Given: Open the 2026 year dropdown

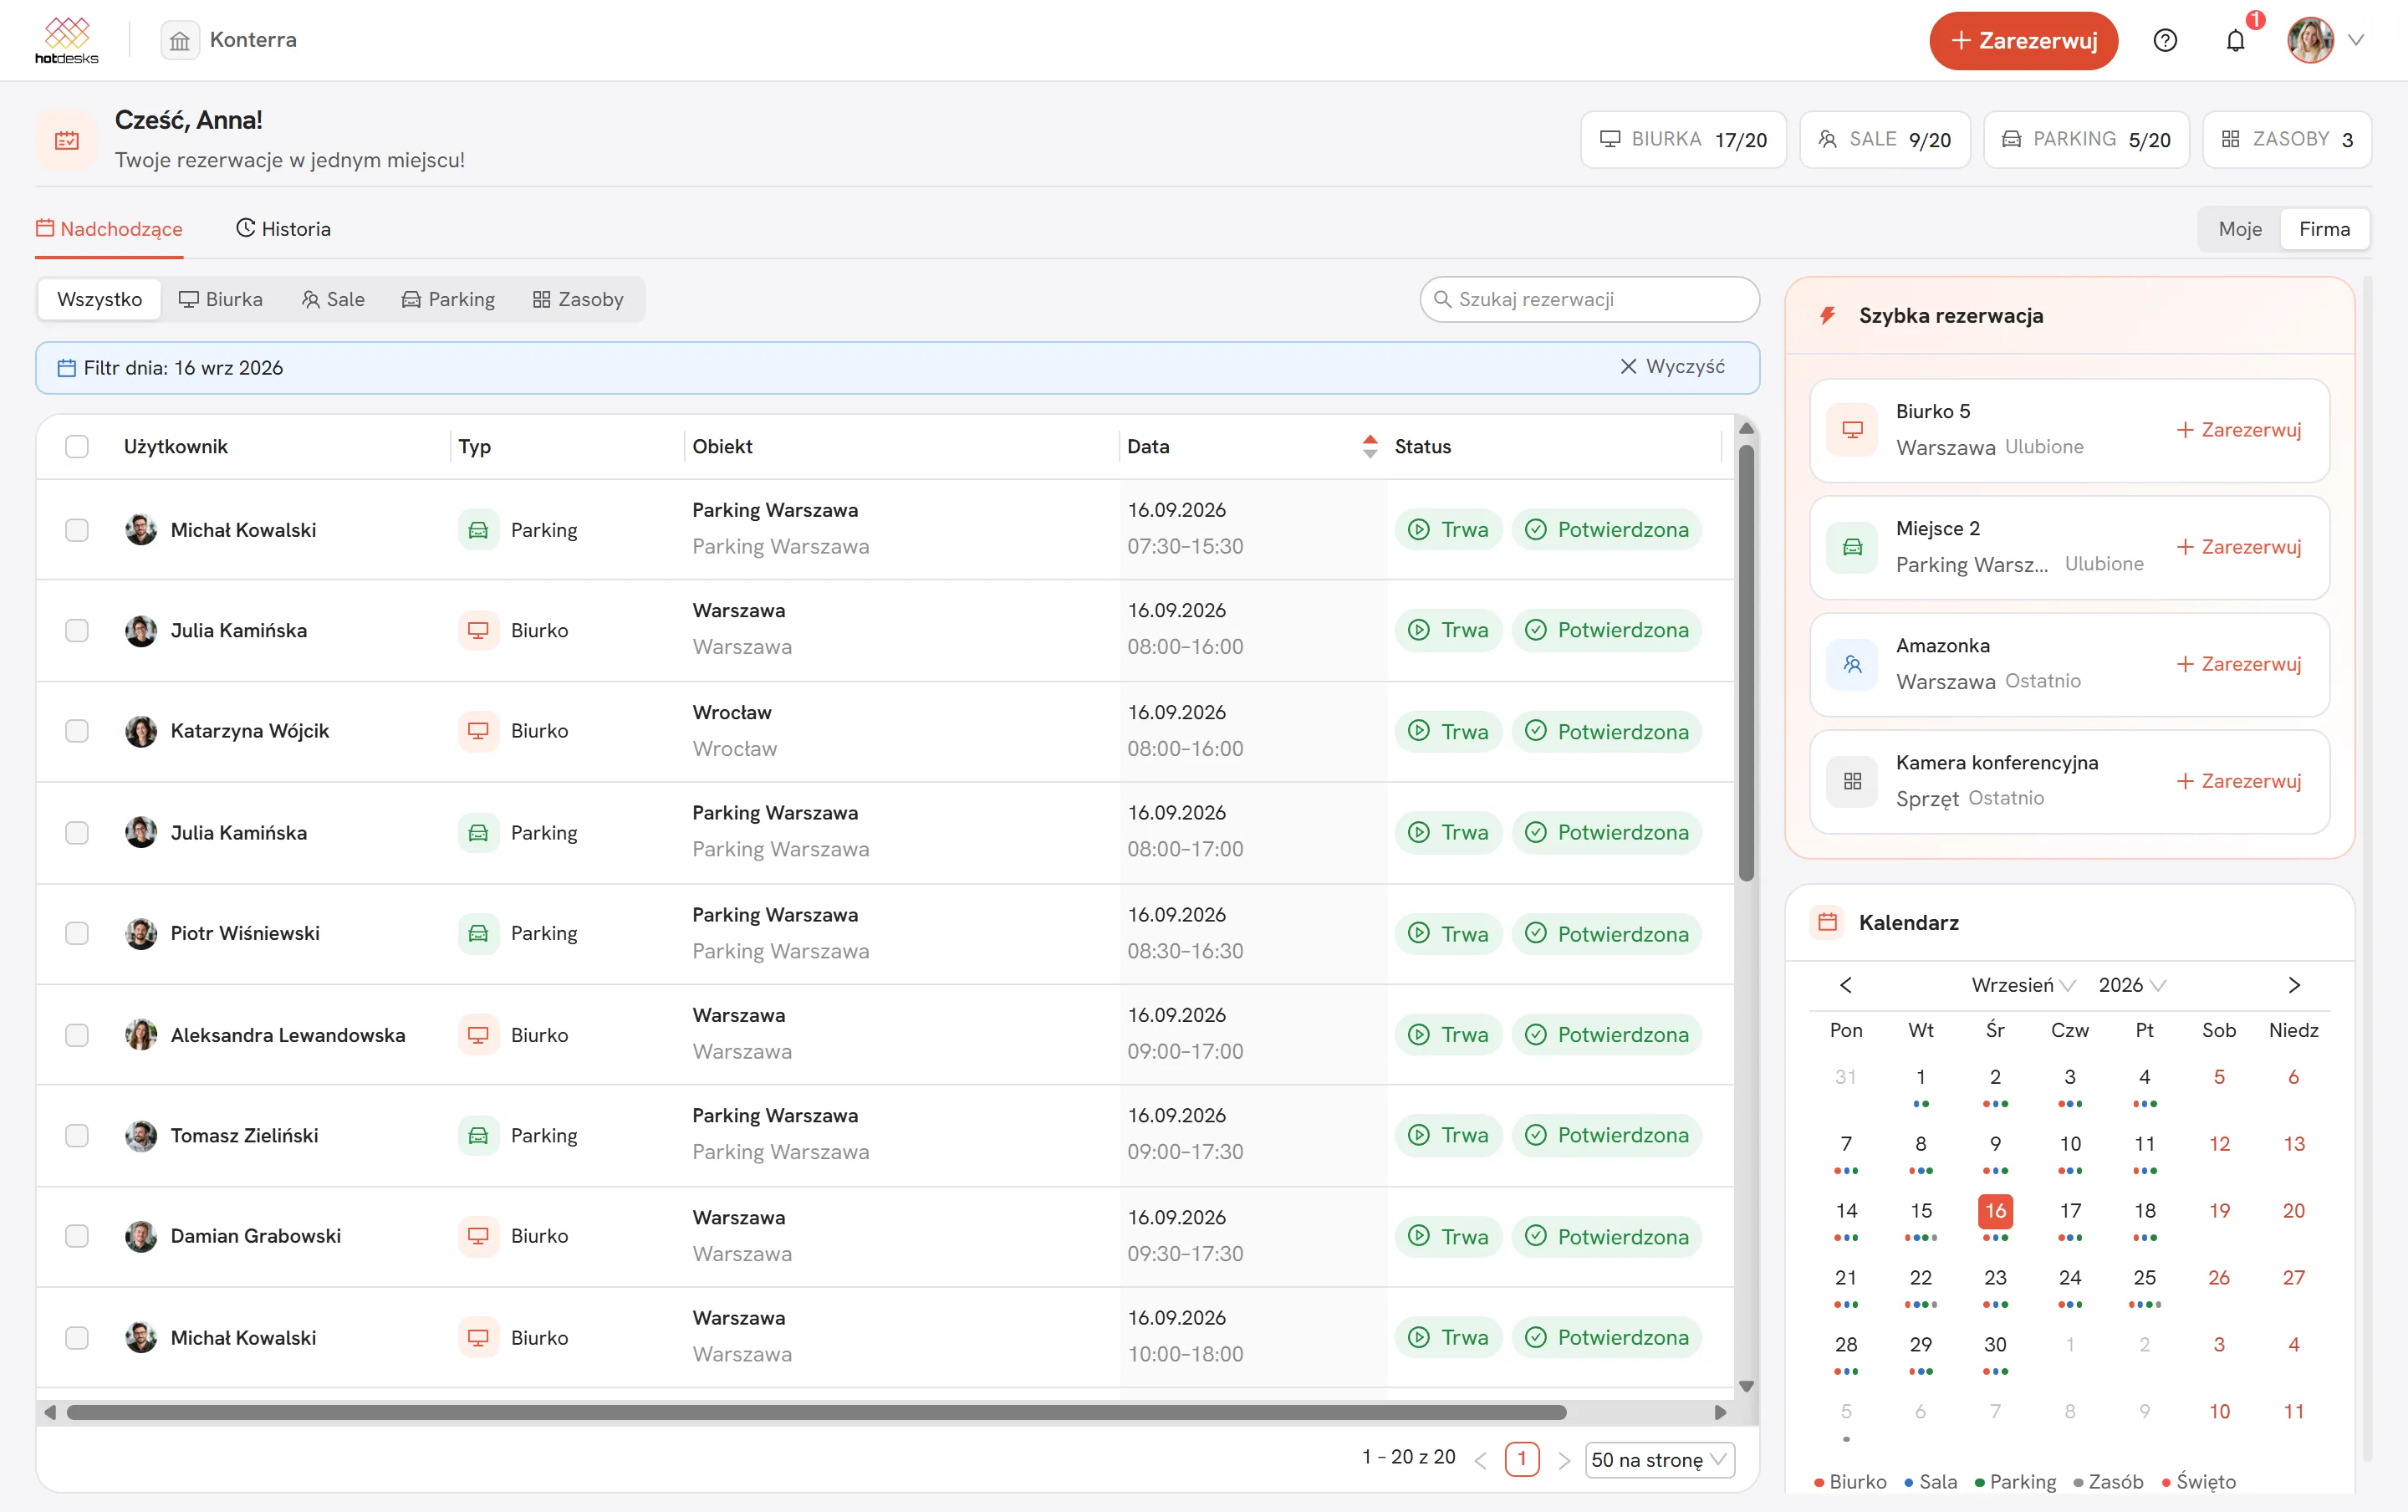Looking at the screenshot, I should pyautogui.click(x=2132, y=985).
